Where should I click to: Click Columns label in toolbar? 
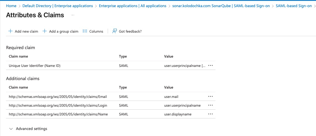coord(96,31)
